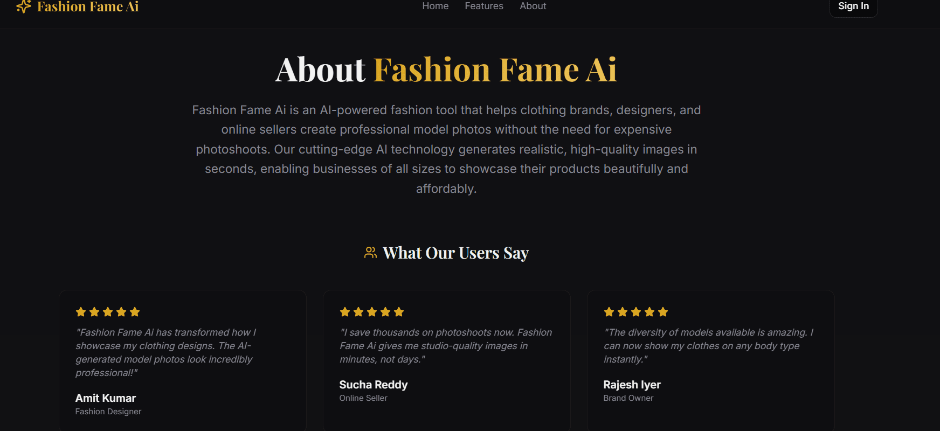Image resolution: width=940 pixels, height=431 pixels.
Task: Select the last star in Amit Kumar's review
Action: 135,311
